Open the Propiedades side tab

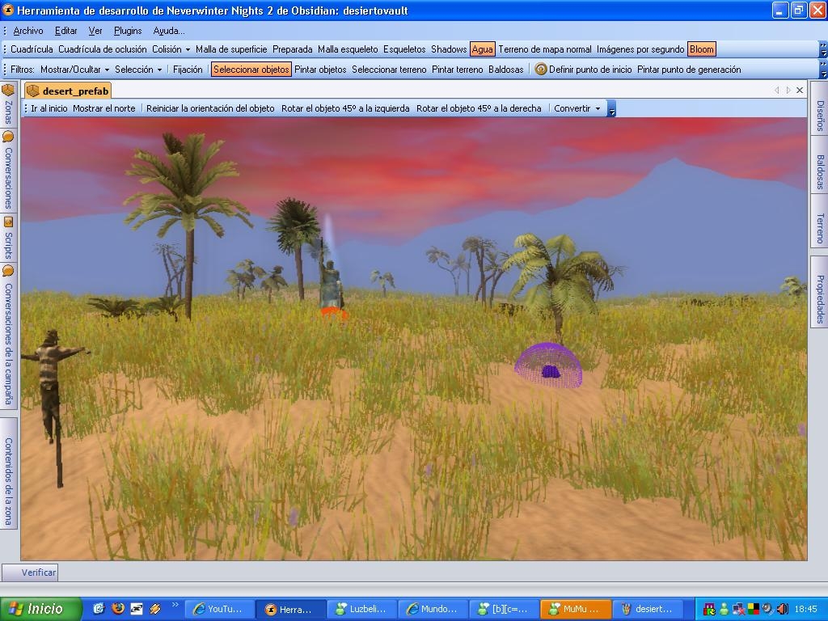[x=819, y=299]
